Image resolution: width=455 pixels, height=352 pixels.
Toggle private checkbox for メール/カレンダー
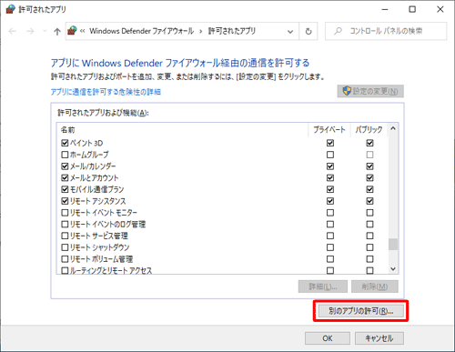coord(330,166)
